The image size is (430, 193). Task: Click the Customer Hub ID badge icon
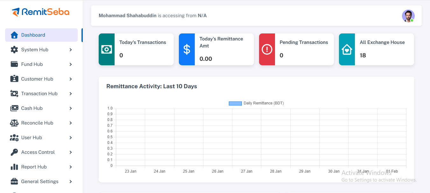[x=14, y=79]
